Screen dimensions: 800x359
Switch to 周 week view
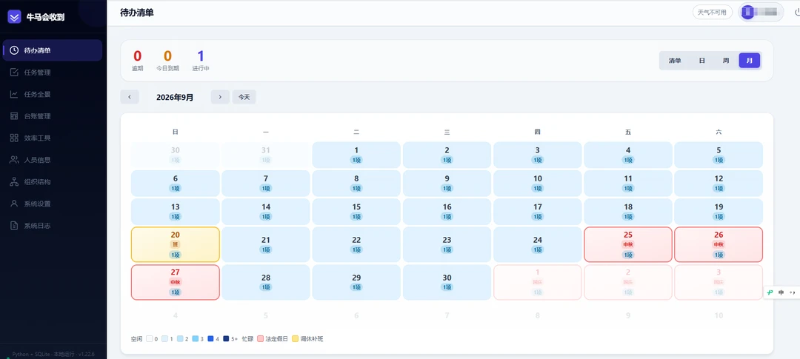pyautogui.click(x=725, y=61)
